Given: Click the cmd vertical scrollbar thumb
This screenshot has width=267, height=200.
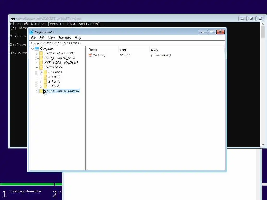Looking at the screenshot, I should (x=263, y=32).
